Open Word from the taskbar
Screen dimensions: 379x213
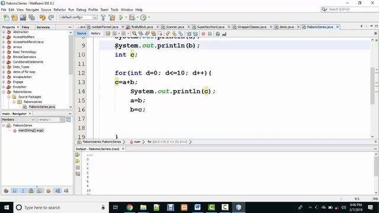[x=197, y=208]
